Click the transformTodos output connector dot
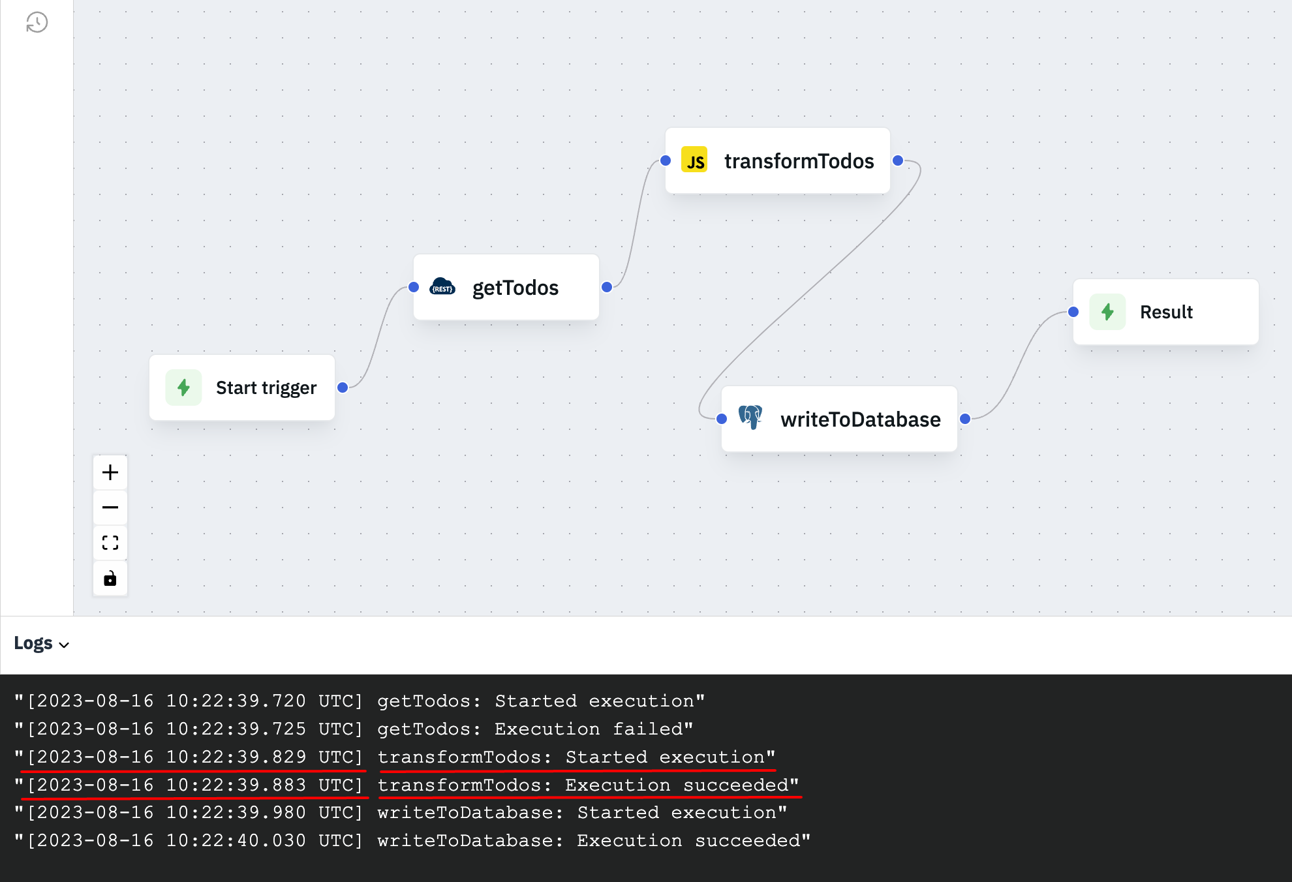This screenshot has width=1292, height=882. [898, 160]
